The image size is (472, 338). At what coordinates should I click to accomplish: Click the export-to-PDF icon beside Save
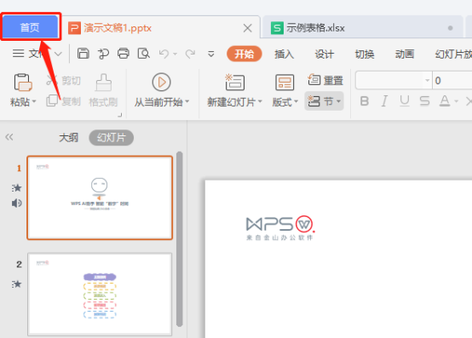pos(103,54)
